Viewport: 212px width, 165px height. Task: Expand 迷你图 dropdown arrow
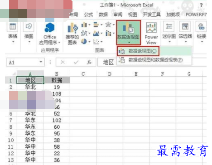tap(169, 42)
